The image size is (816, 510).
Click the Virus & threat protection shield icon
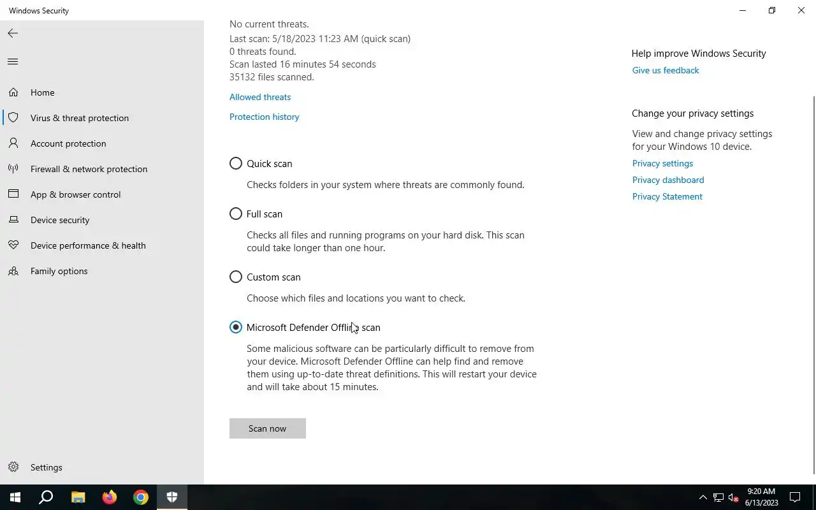point(13,118)
